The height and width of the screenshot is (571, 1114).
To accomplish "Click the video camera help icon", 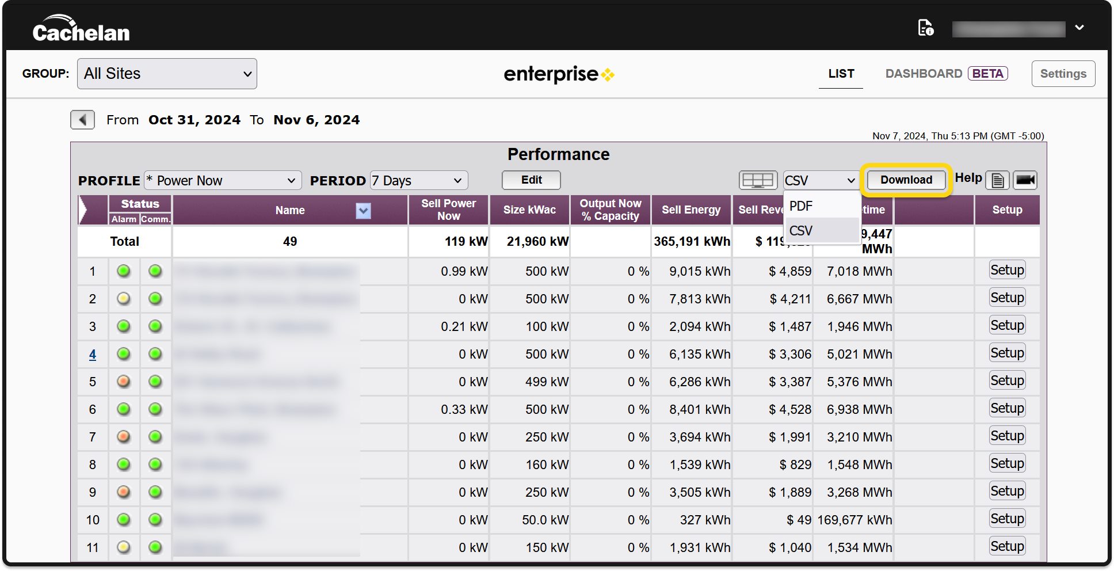I will pyautogui.click(x=1025, y=180).
